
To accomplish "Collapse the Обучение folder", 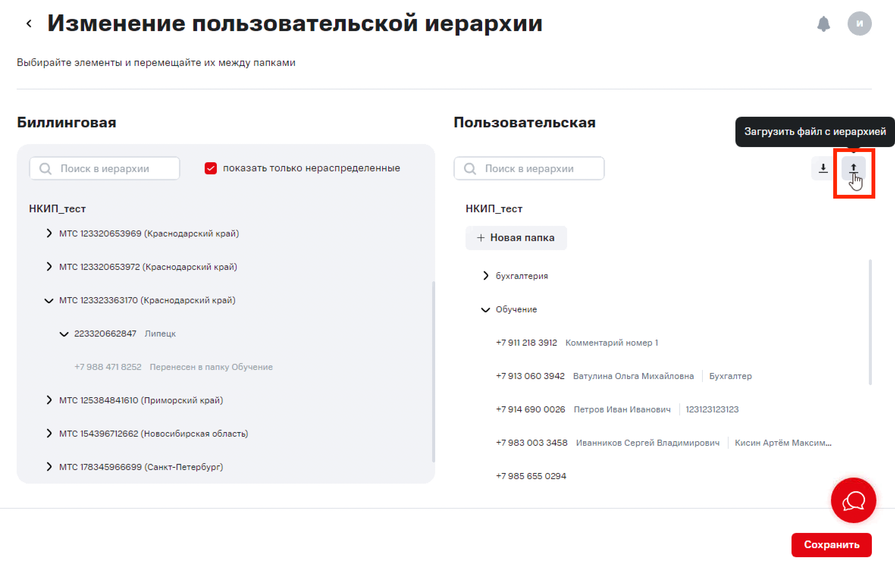I will (486, 310).
